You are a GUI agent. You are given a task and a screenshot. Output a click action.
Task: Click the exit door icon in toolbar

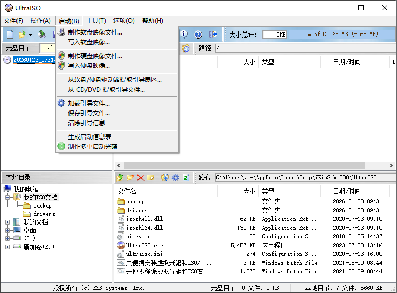[213, 34]
